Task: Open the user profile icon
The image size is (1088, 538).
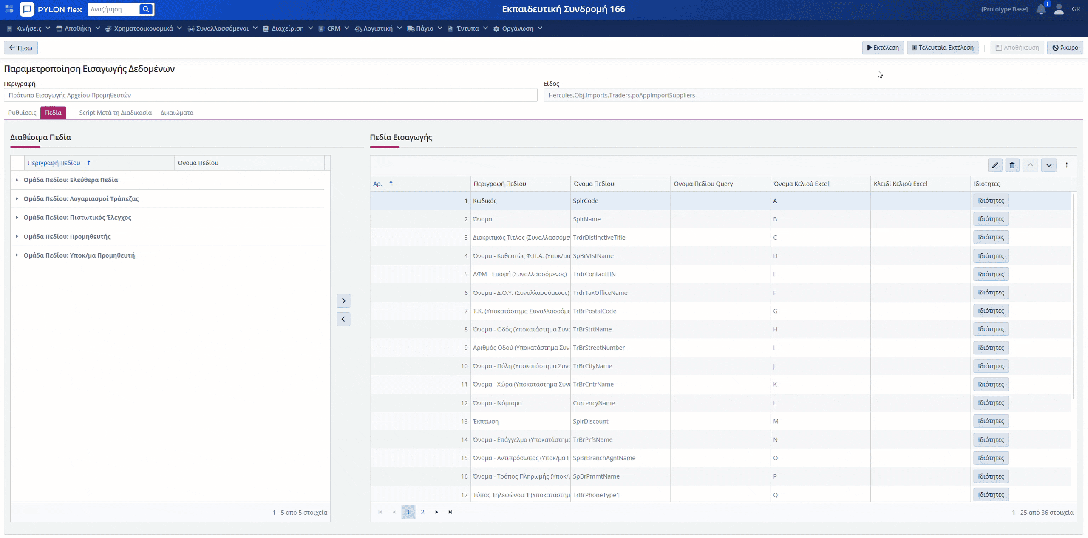Action: tap(1059, 9)
